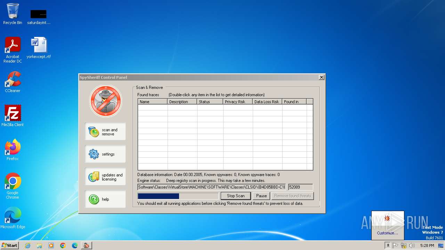Screen dimensions: 445x250
Task: Switch to SpySheriff taskbar button
Action: tap(86, 245)
